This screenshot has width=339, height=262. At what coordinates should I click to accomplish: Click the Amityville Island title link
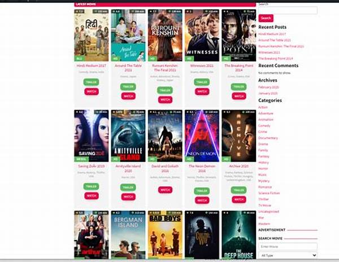(128, 168)
